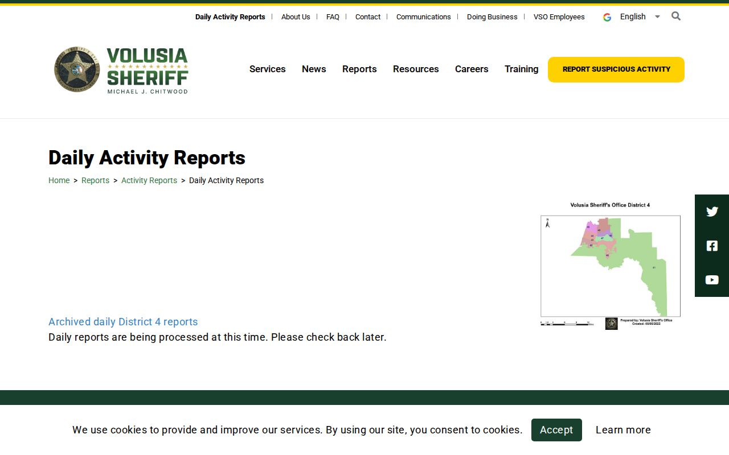
Task: Open the Communications link
Action: [x=424, y=17]
